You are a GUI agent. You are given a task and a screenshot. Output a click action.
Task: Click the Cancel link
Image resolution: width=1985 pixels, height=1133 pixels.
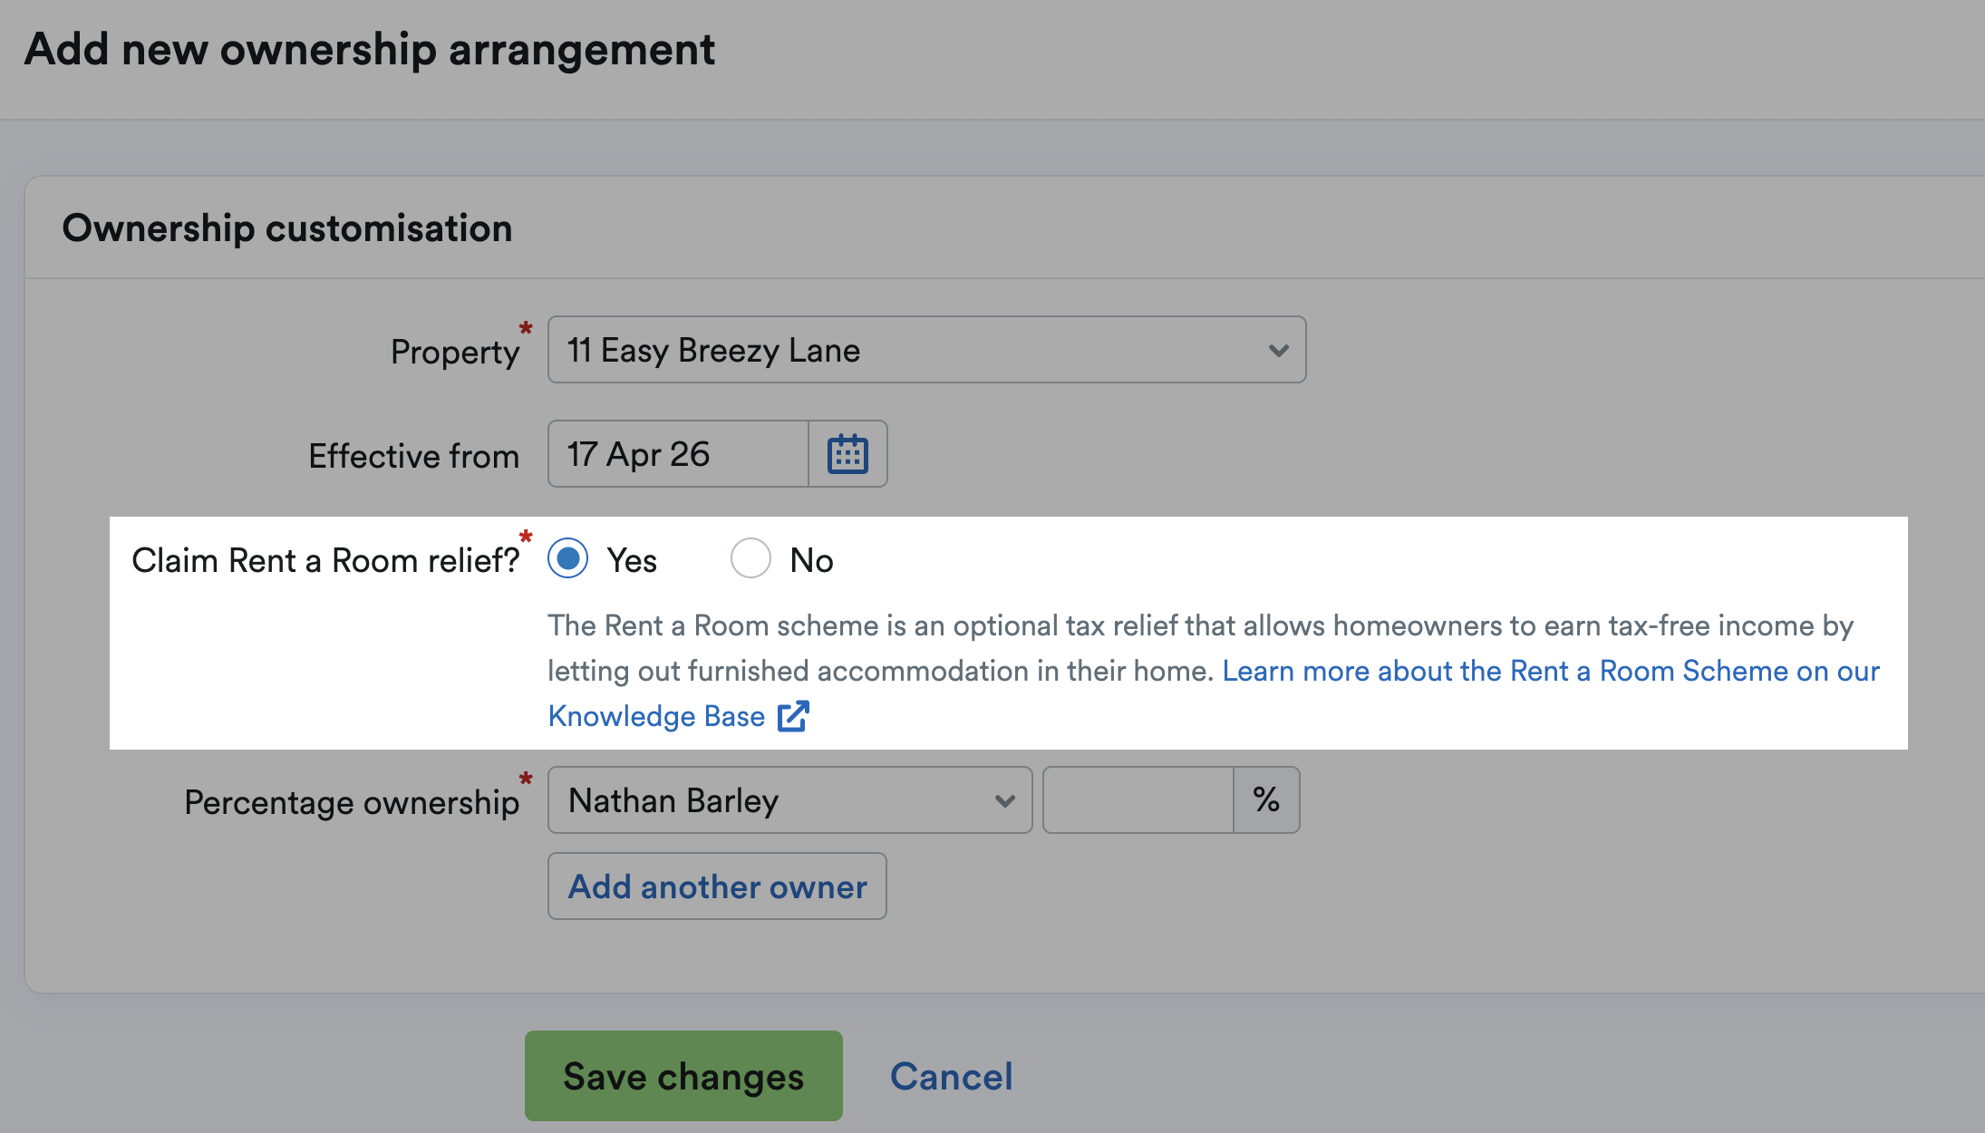pos(951,1077)
